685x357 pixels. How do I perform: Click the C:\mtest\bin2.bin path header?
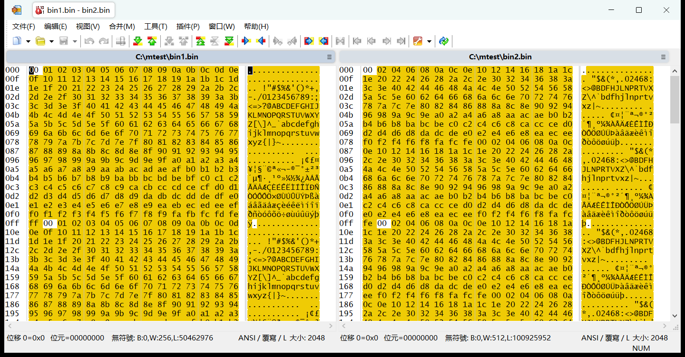500,57
